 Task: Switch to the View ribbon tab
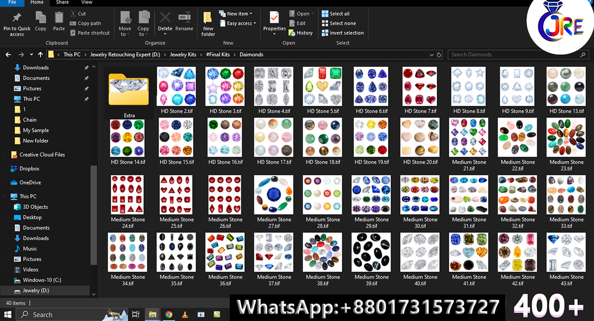coord(87,2)
